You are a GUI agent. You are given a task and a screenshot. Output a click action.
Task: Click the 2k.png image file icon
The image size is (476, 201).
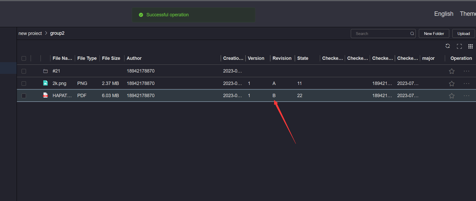click(x=45, y=83)
